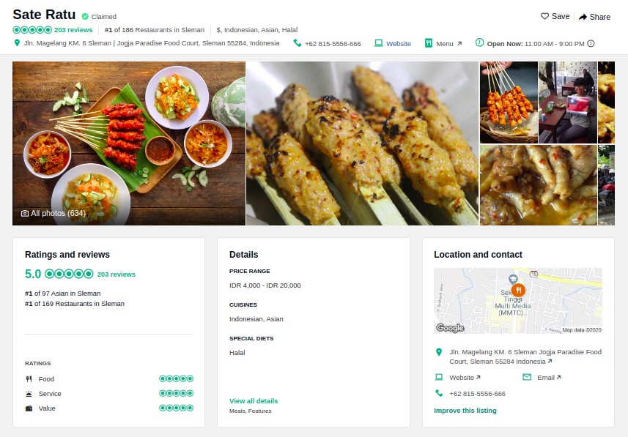Open the Email link in contact card
This screenshot has width=628, height=437.
point(549,378)
